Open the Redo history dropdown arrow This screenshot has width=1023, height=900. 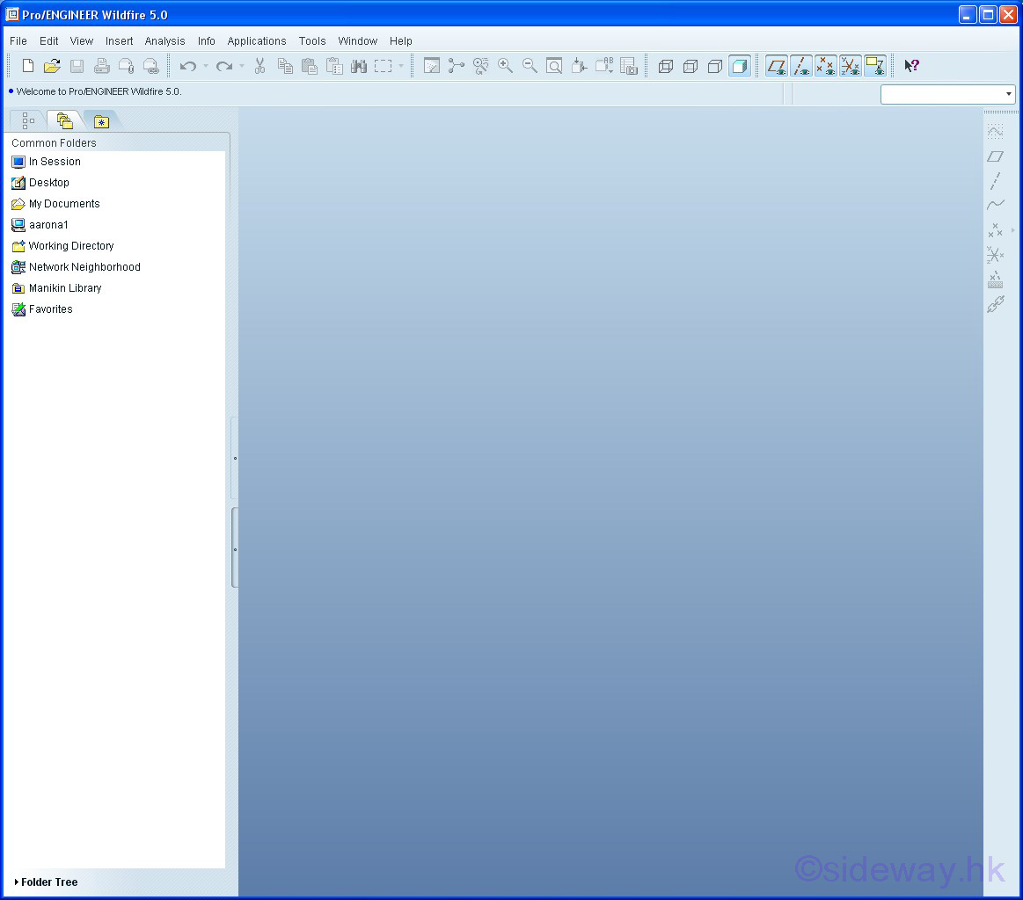[x=242, y=66]
